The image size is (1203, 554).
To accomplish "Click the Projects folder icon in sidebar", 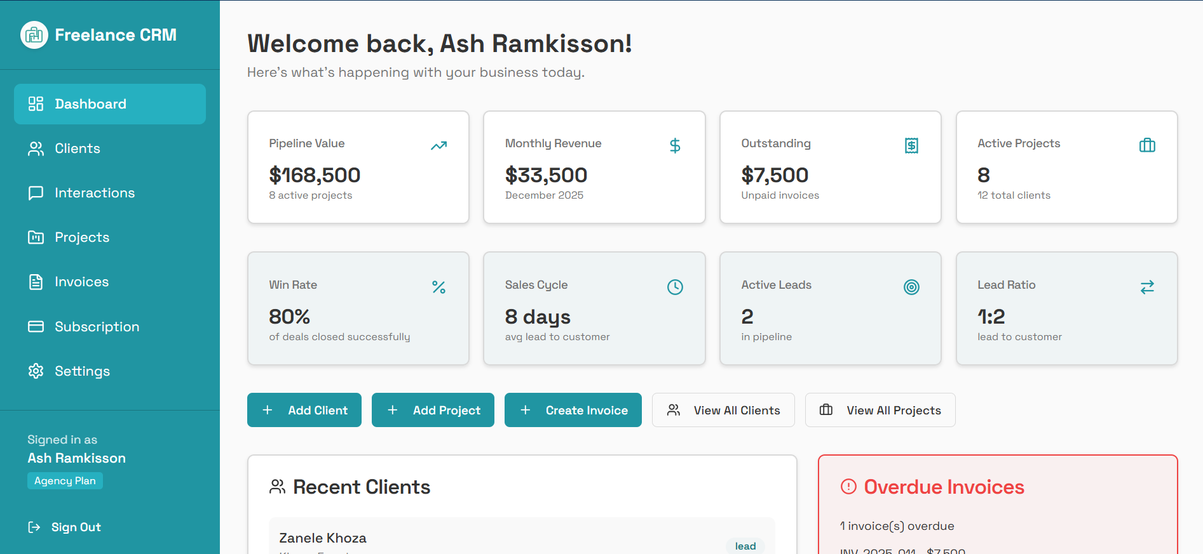I will 36,237.
